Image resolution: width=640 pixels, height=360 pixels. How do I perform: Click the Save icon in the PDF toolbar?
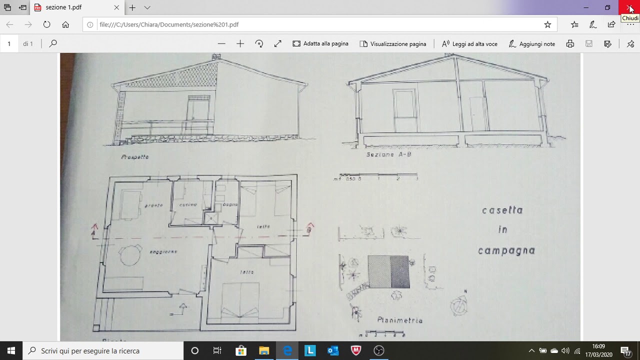pyautogui.click(x=589, y=44)
